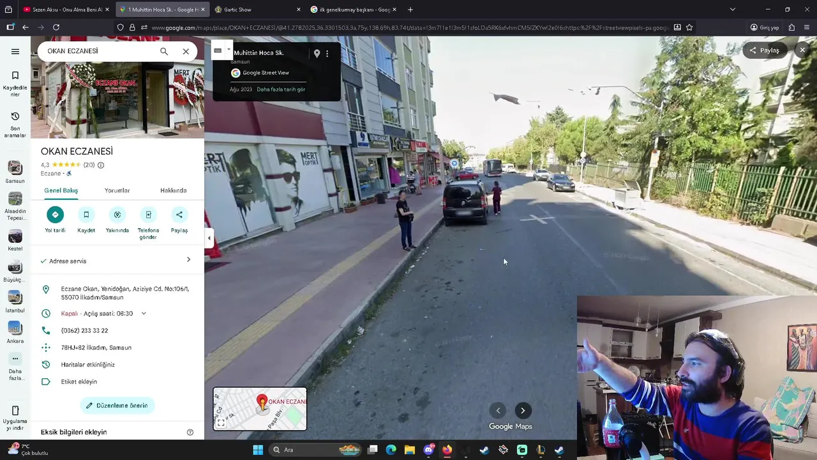The image size is (817, 460).
Task: Click the browser back arrow
Action: (26, 27)
